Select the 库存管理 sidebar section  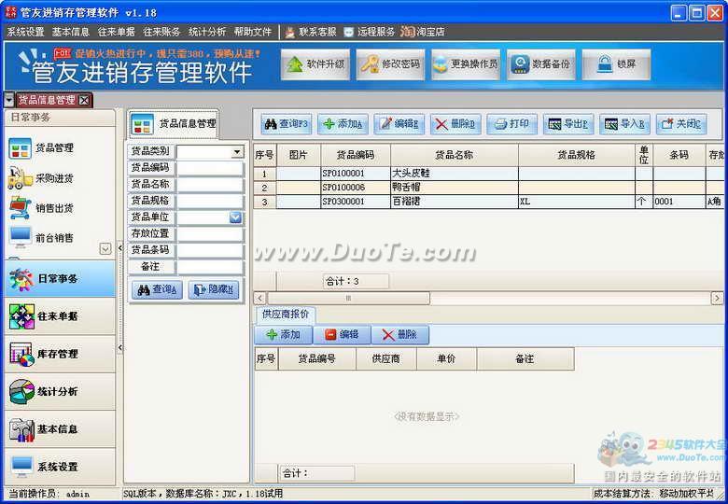(60, 354)
